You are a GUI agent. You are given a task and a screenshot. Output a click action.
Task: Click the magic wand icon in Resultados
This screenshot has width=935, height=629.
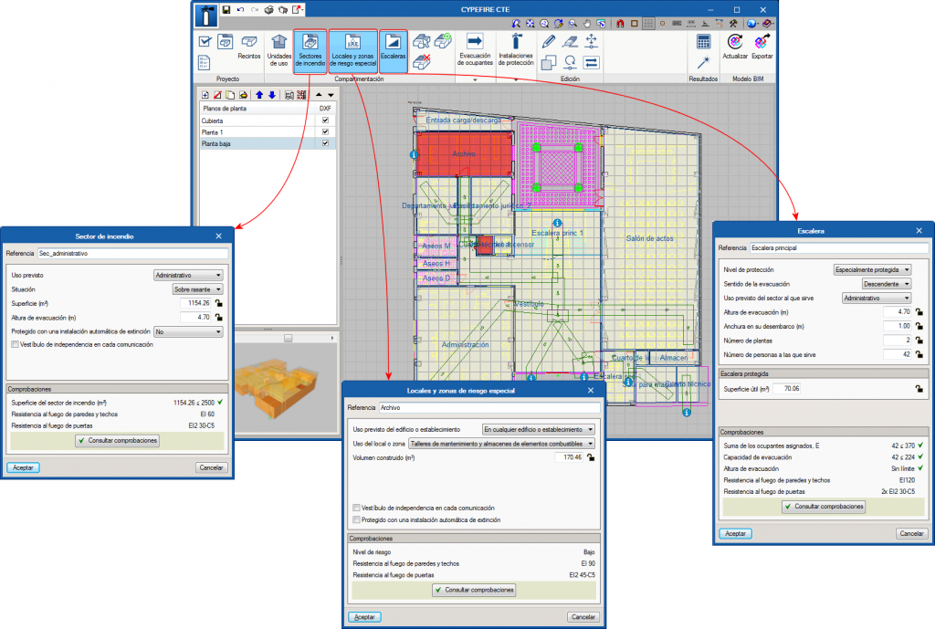pyautogui.click(x=704, y=62)
